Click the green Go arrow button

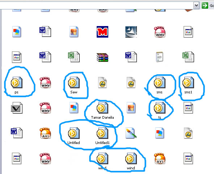tap(205, 5)
